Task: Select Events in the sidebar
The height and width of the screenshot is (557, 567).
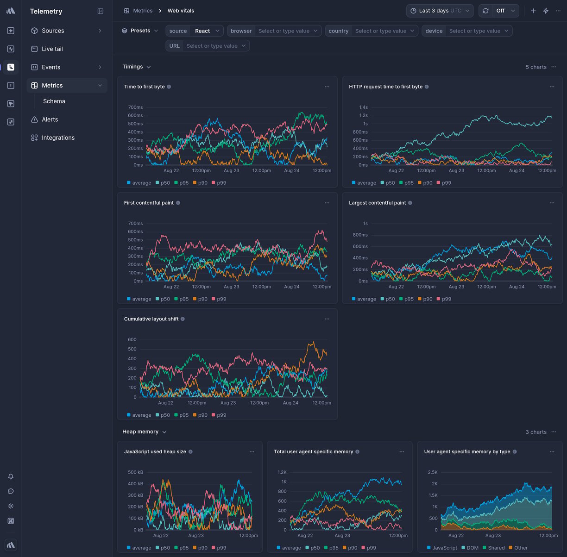Action: pos(67,67)
